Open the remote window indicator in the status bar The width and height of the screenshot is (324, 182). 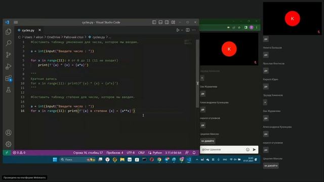7,153
